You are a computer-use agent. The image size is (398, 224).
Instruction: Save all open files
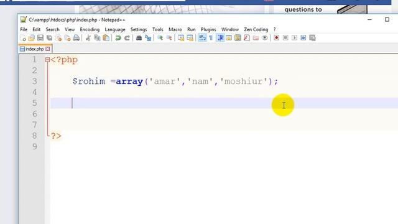[50, 38]
